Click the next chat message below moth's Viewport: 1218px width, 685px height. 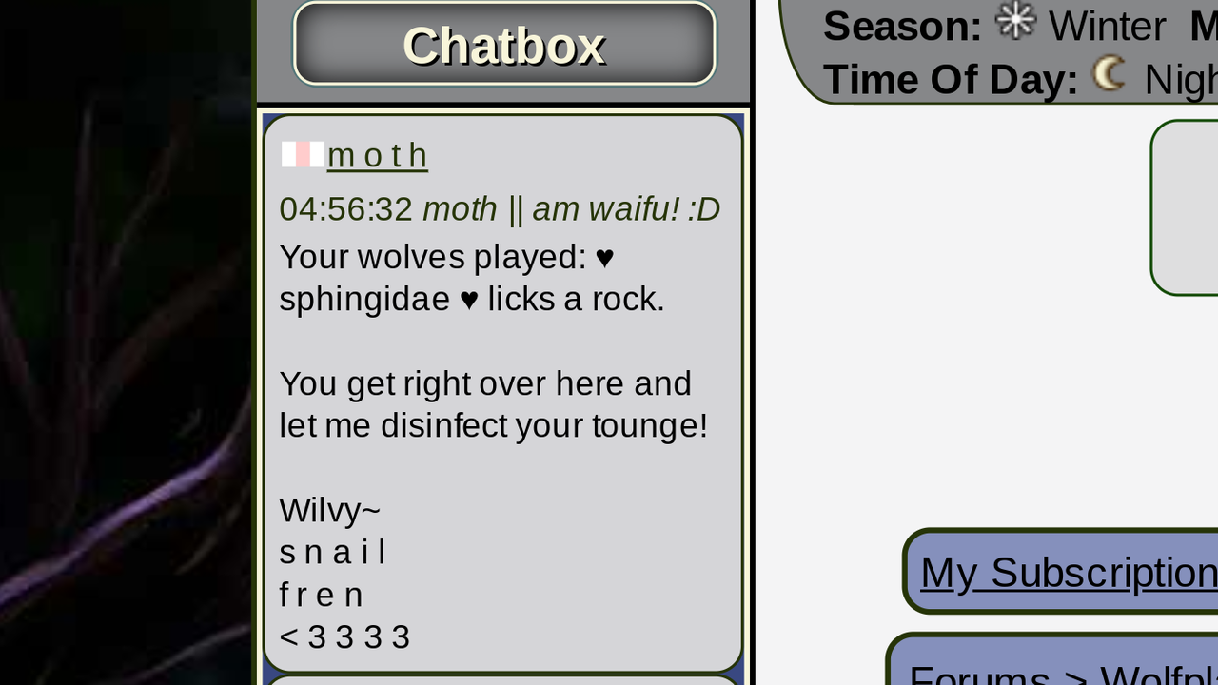tap(502, 680)
